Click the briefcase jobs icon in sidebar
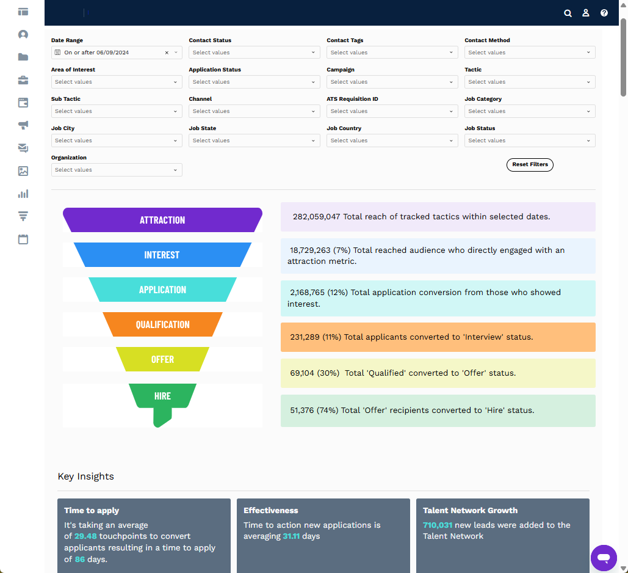Screen dimensions: 628x573 23,80
